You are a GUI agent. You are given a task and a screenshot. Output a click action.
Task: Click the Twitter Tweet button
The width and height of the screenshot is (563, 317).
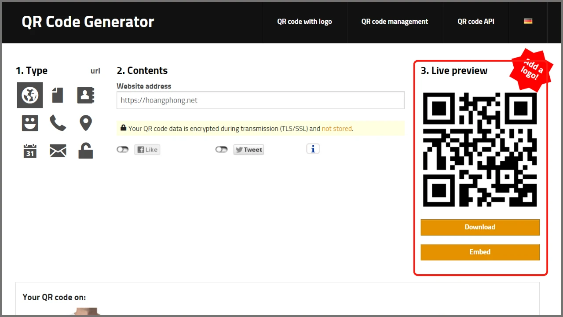(249, 150)
